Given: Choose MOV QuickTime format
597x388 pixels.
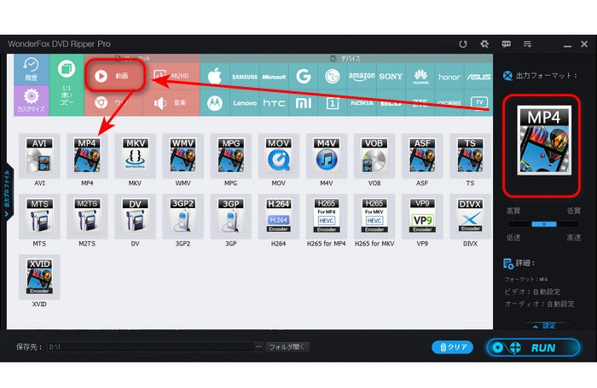Looking at the screenshot, I should click(x=278, y=155).
